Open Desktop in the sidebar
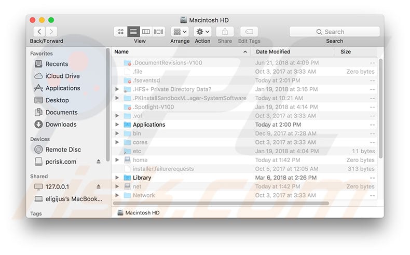This screenshot has height=255, width=410. [x=52, y=100]
